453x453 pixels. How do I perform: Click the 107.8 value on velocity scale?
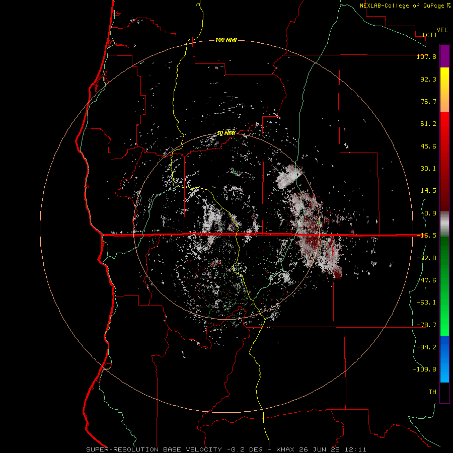tap(426, 56)
